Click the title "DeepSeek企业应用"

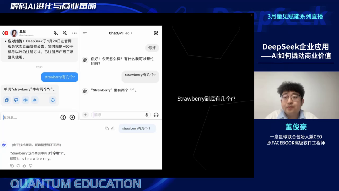296,47
